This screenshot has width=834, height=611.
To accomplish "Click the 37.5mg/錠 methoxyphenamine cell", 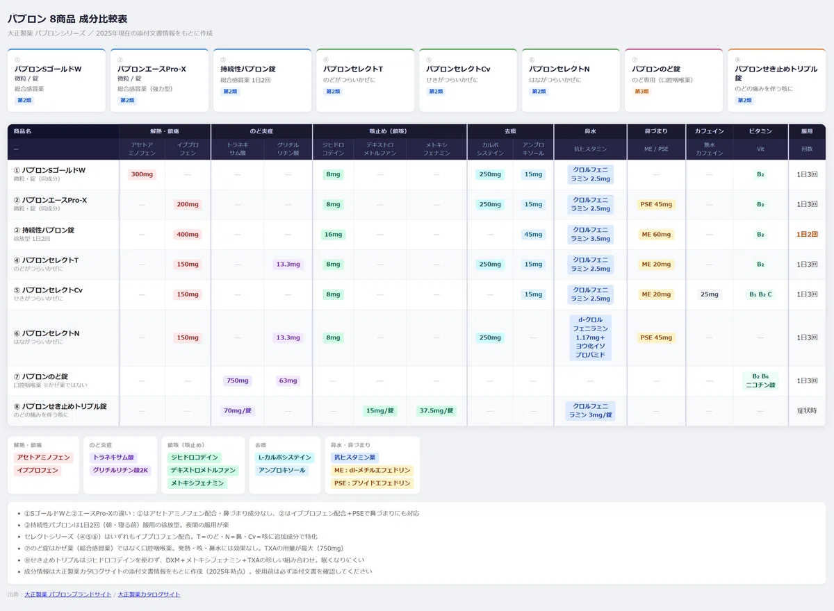I will point(436,410).
